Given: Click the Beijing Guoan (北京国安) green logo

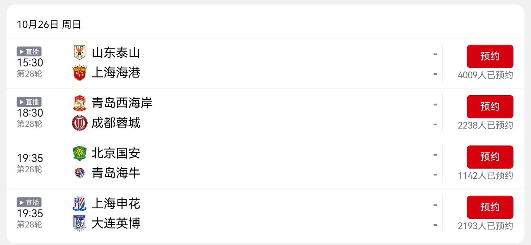Looking at the screenshot, I should 80,153.
